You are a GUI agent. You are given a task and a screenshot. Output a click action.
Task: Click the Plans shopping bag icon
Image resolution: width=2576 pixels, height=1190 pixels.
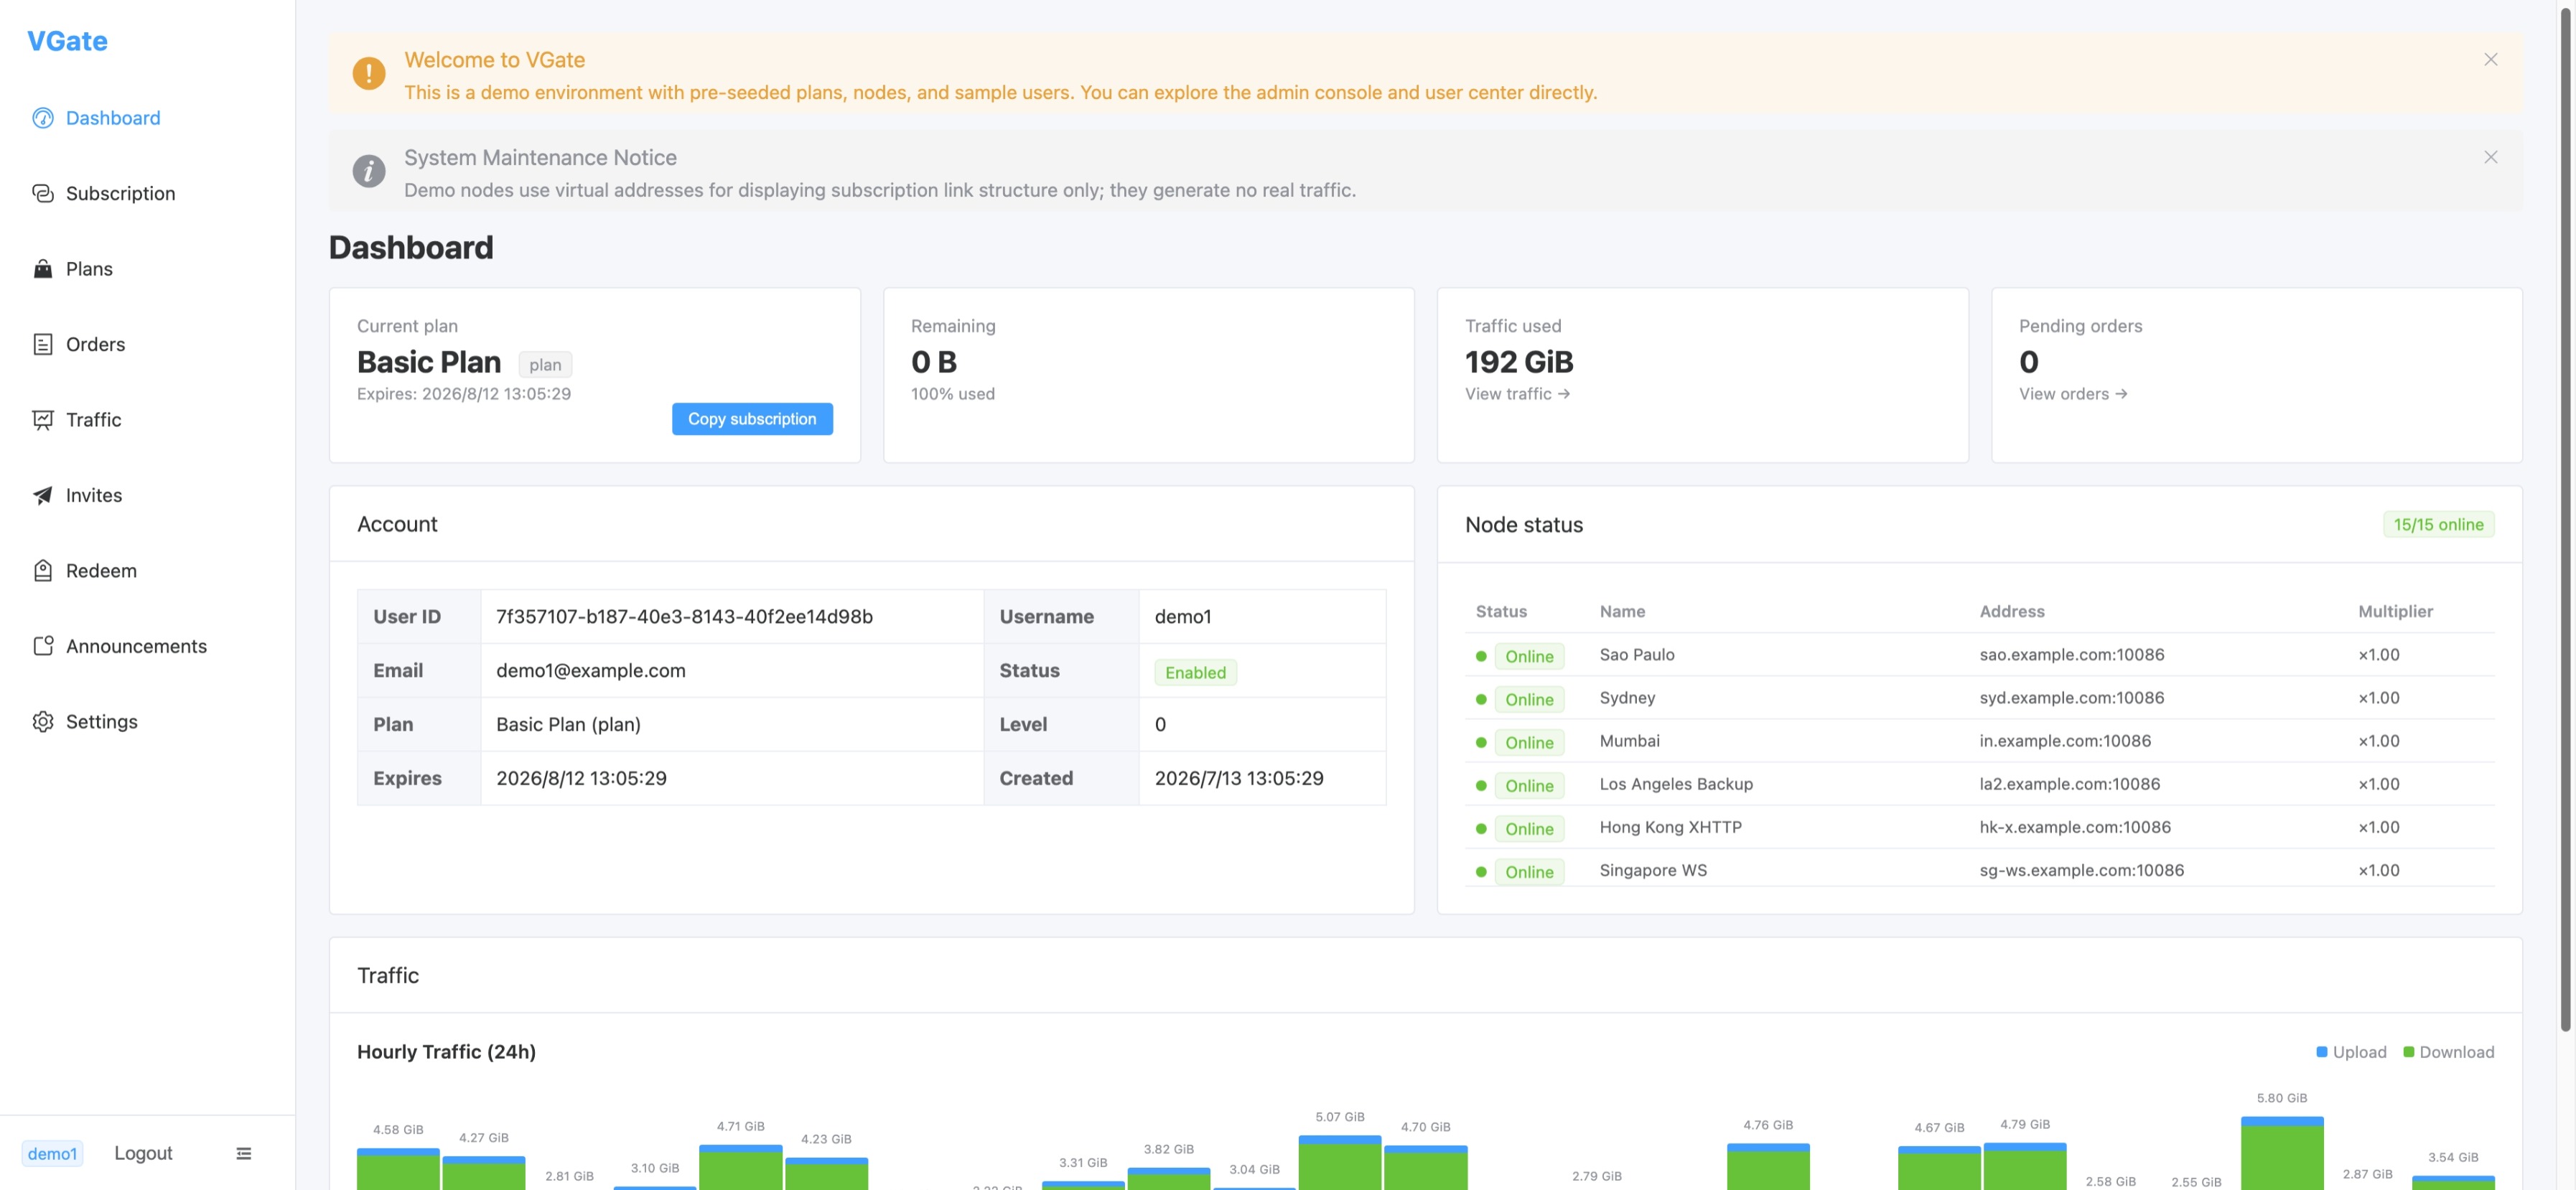pos(42,269)
